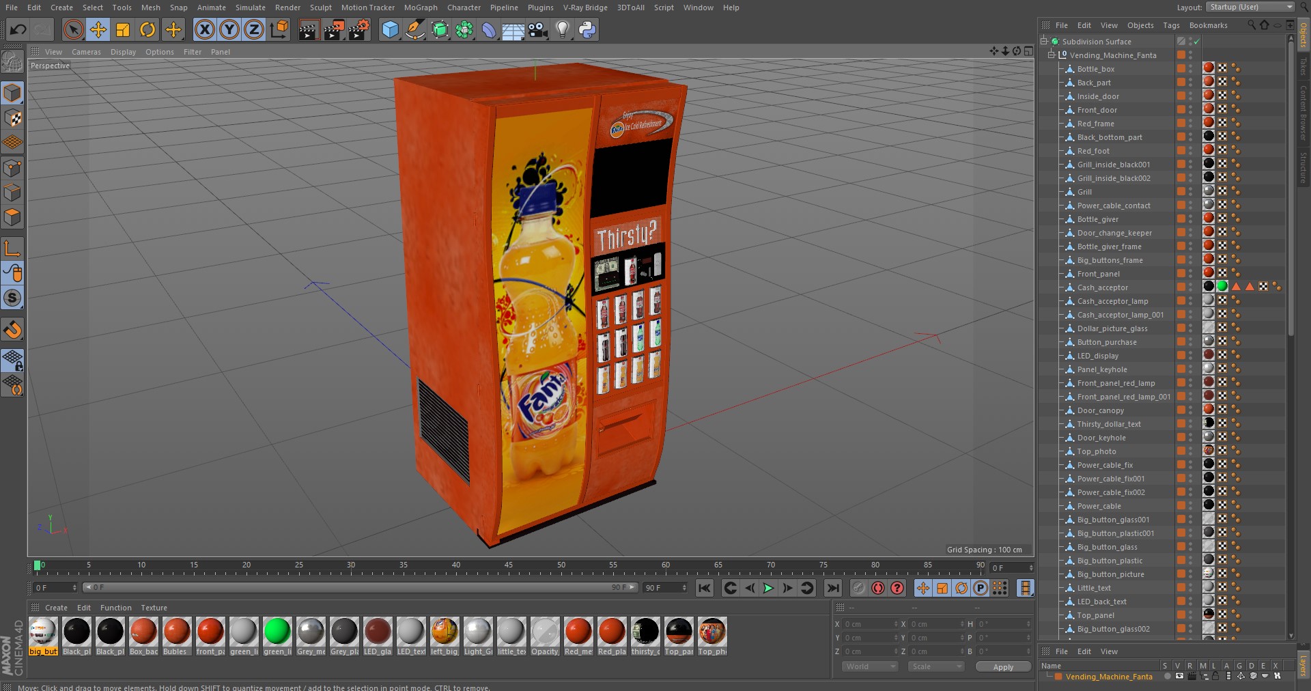This screenshot has height=691, width=1311.
Task: Open the Sculpt menu
Action: [x=320, y=8]
